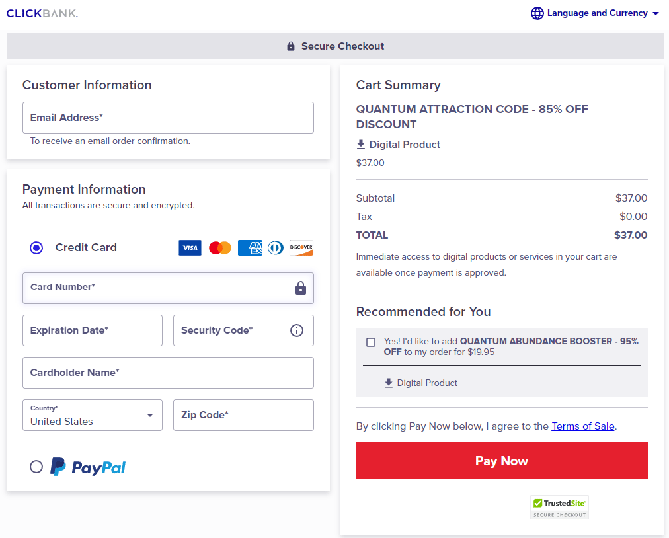Click the Visa card icon

190,248
